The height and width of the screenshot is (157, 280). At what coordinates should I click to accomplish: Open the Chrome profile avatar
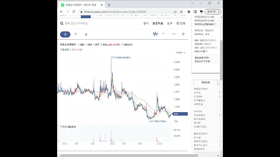201,12
